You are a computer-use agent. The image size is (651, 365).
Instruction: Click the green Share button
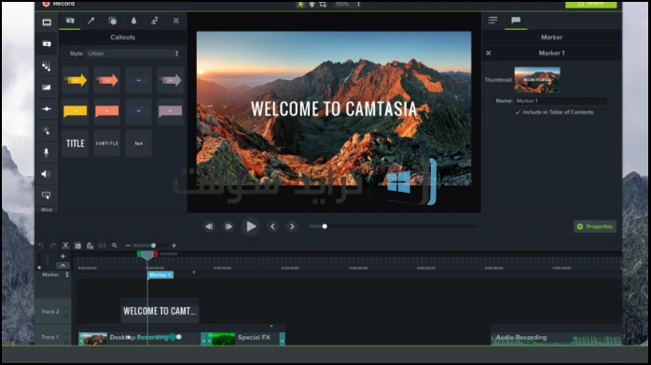[x=590, y=4]
